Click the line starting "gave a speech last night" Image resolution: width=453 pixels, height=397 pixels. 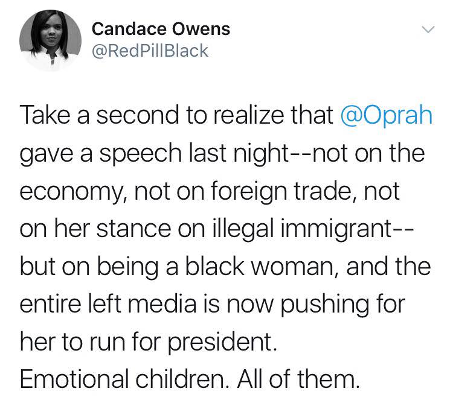pyautogui.click(x=222, y=154)
